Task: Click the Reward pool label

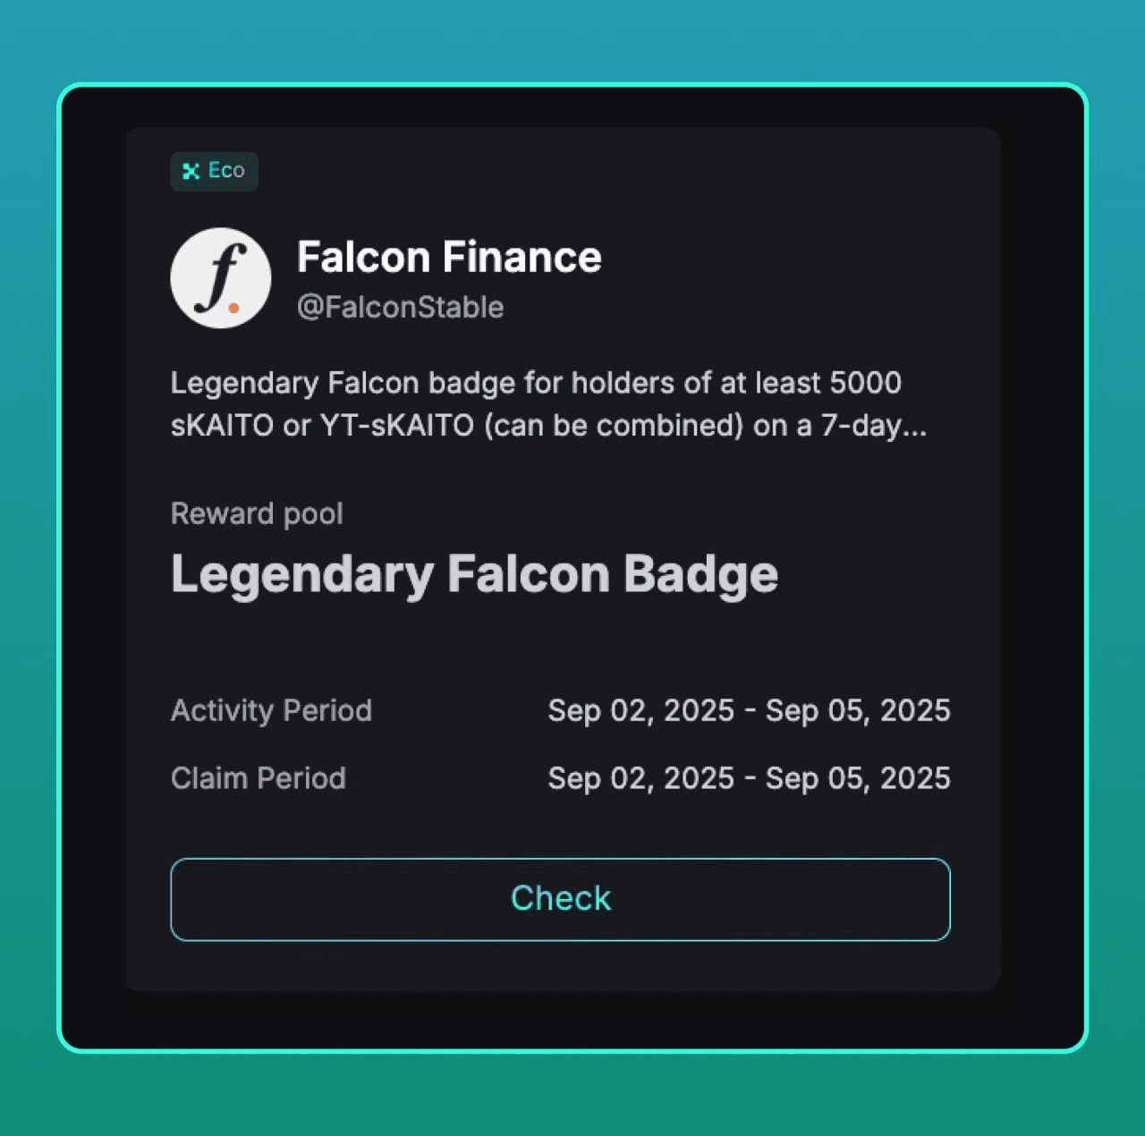Action: [257, 513]
